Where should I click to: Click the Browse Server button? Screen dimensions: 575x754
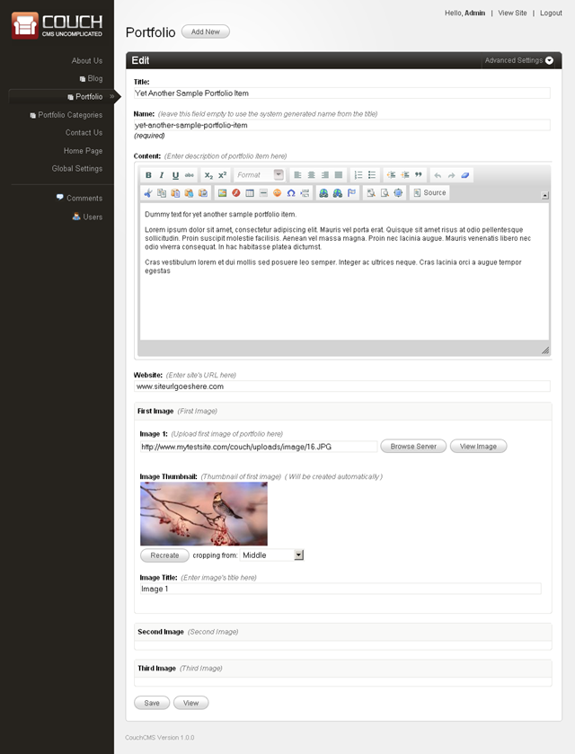(x=413, y=446)
